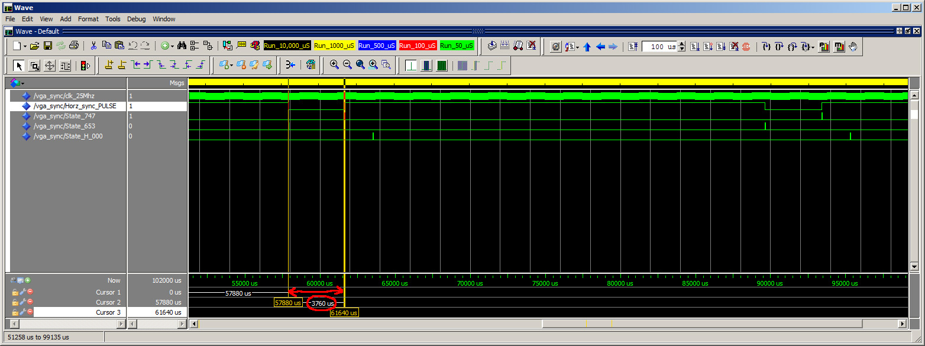The height and width of the screenshot is (346, 925).
Task: Click the Break simulation X icon
Action: tap(733, 46)
